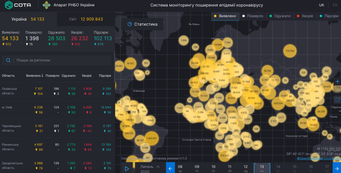The image size is (341, 173).
Task: Select date 08 ср on timeline
Action: [180, 168]
